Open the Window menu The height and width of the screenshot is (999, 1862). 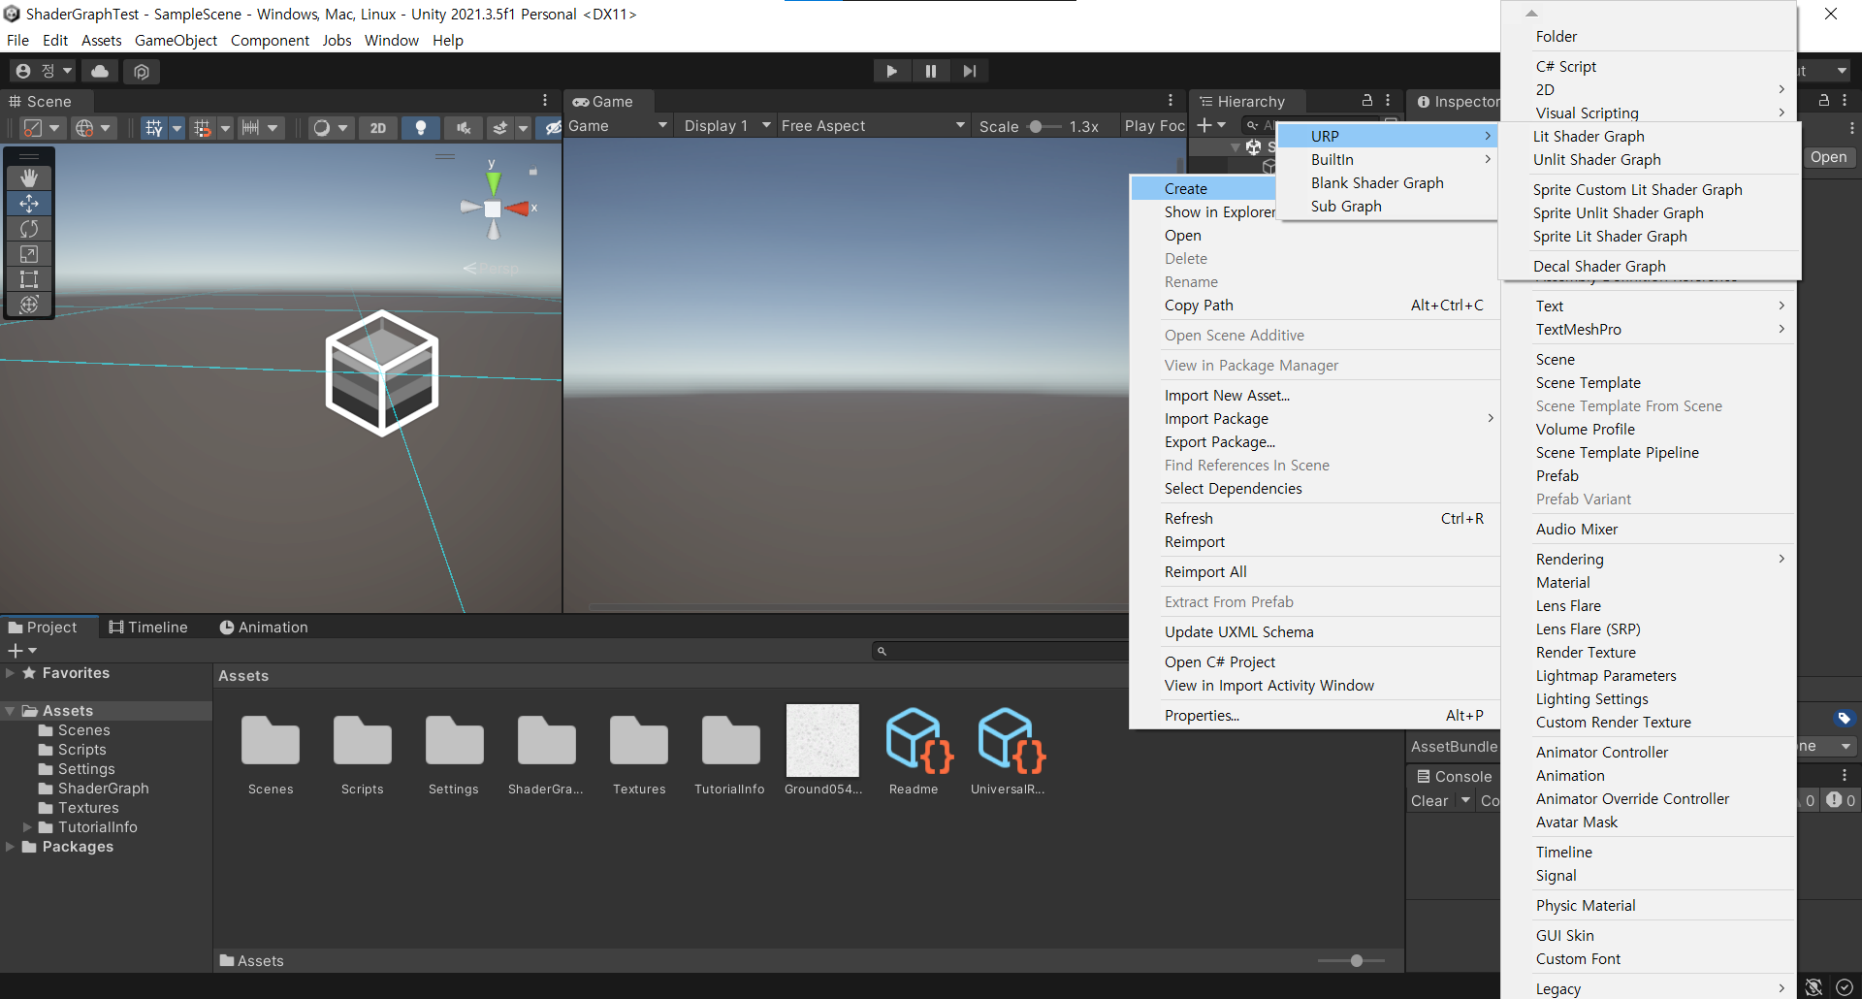click(391, 40)
